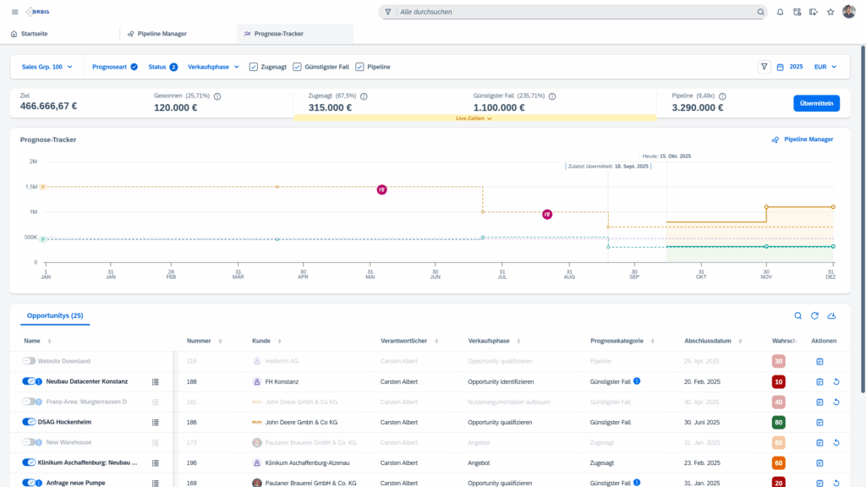Open the calendar action icon for Neubau Datacenter Konstanz
Screen dimensions: 866x487
(818, 381)
